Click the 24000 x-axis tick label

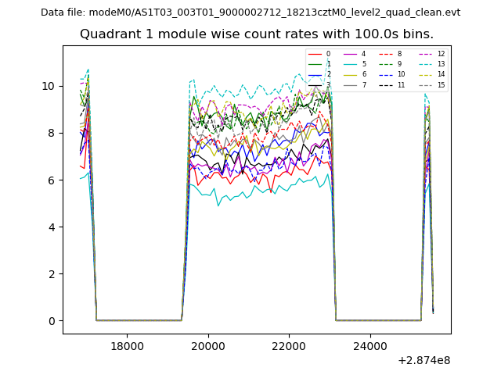click(369, 346)
